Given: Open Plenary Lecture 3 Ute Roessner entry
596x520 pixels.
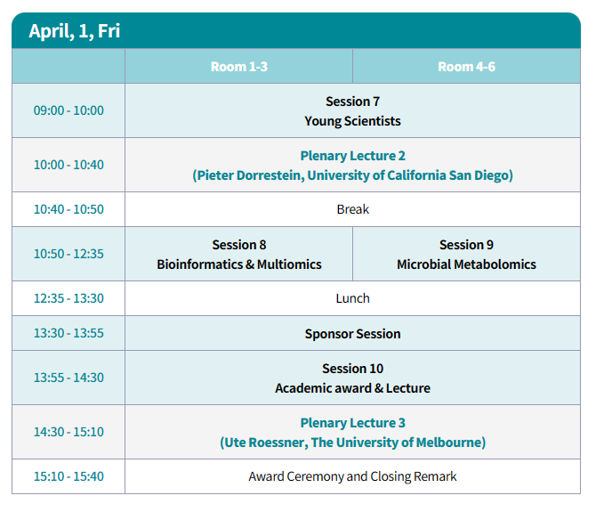Looking at the screenshot, I should tap(352, 432).
